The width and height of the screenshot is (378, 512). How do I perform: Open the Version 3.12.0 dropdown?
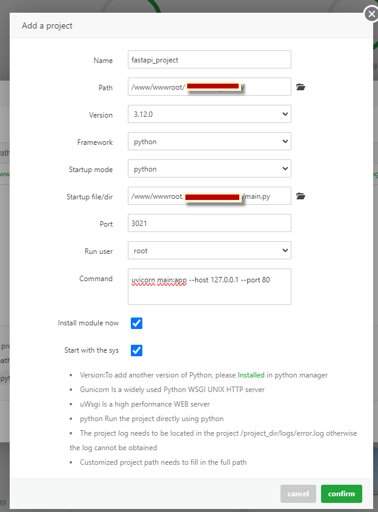(210, 115)
